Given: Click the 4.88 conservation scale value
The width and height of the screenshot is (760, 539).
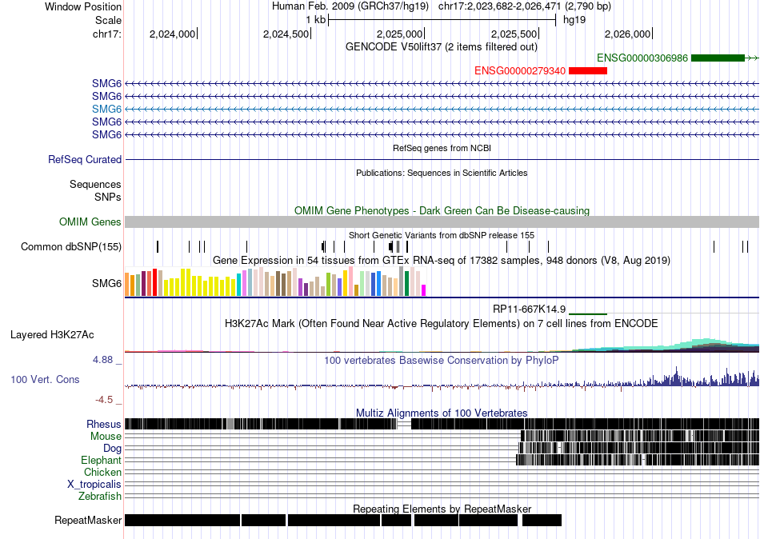Looking at the screenshot, I should [102, 360].
